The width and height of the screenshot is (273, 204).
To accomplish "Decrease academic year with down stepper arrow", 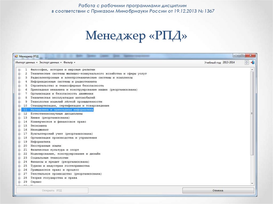I will pyautogui.click(x=247, y=64).
